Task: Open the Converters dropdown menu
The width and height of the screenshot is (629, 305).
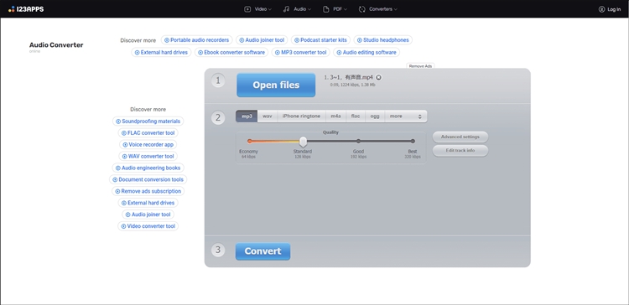Action: pyautogui.click(x=378, y=9)
